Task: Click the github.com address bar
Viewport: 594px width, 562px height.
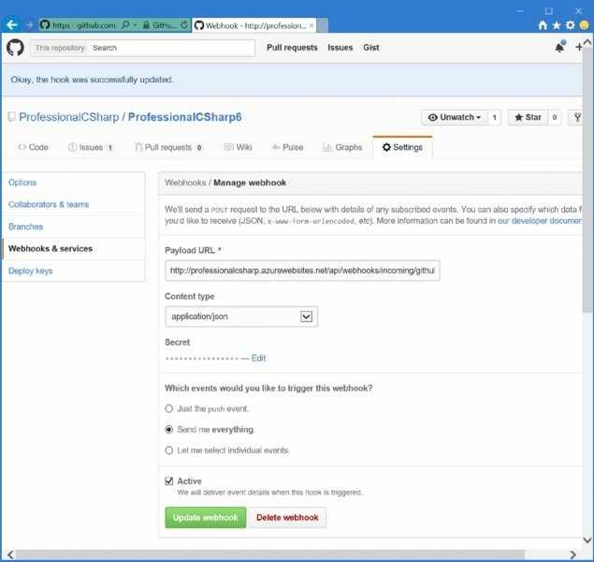Action: (x=86, y=25)
